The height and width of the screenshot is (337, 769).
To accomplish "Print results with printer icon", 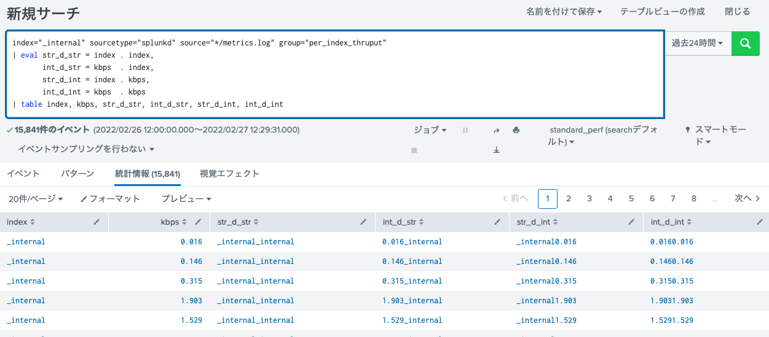I will (x=516, y=130).
